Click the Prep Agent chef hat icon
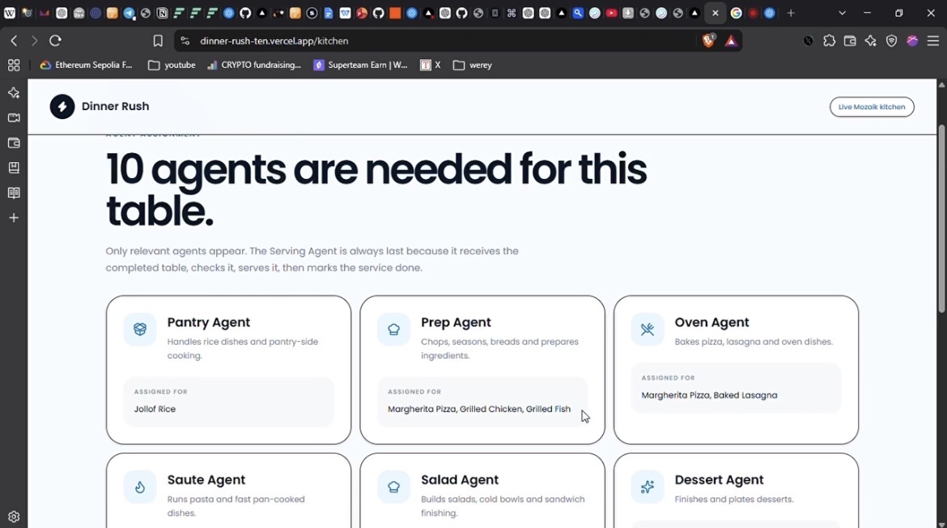This screenshot has height=528, width=947. (394, 330)
